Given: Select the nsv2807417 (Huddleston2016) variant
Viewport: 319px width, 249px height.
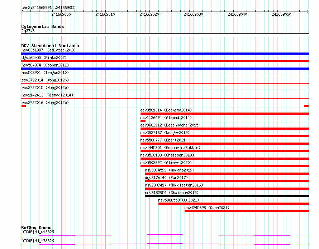Looking at the screenshot, I should click(174, 185).
